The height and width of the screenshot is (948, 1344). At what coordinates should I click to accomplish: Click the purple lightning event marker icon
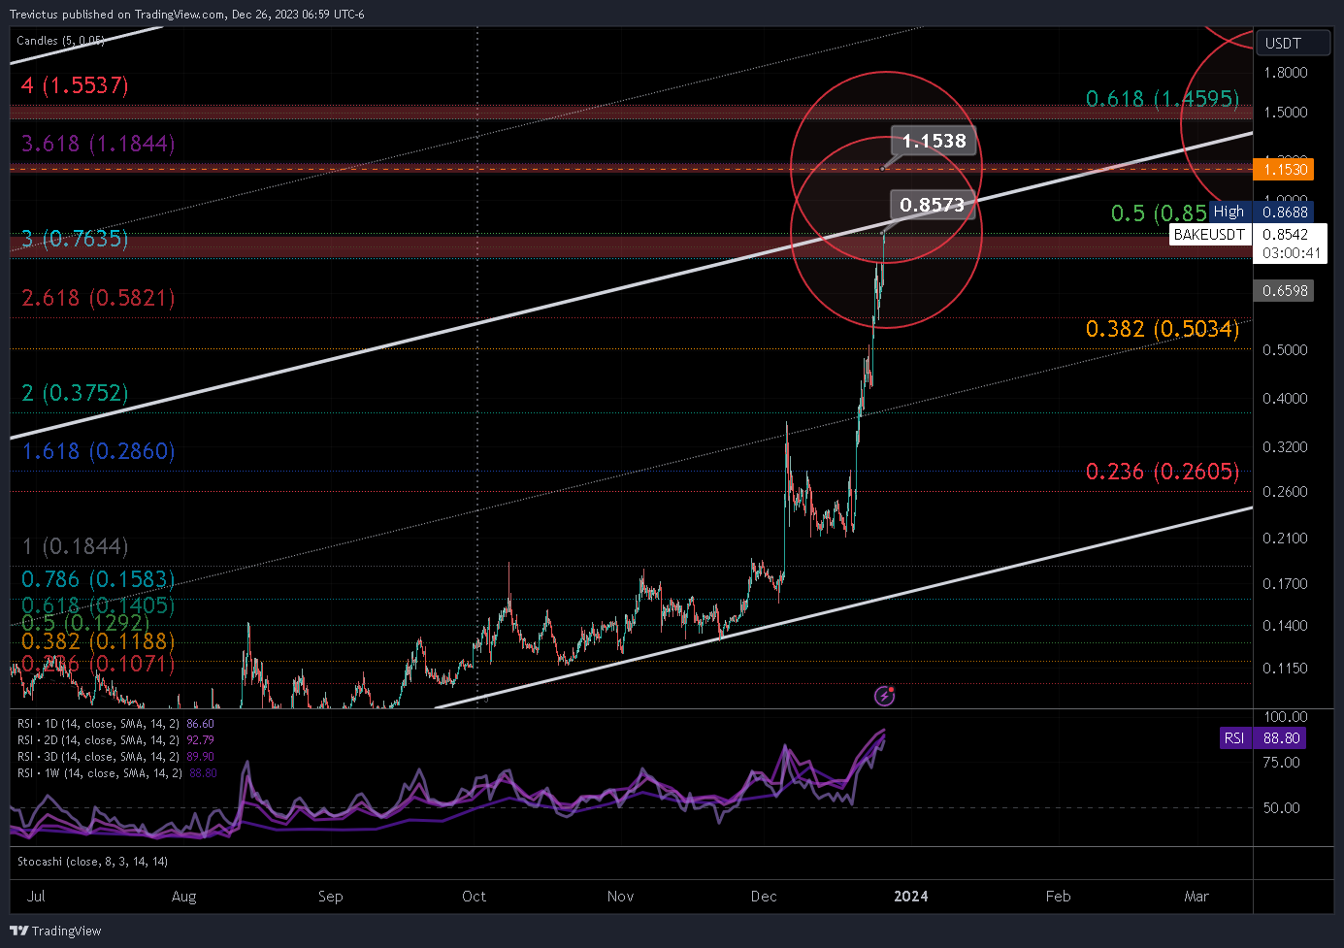[x=884, y=696]
